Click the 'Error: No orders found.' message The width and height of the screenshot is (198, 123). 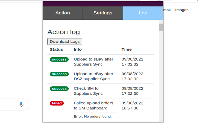click(x=93, y=117)
